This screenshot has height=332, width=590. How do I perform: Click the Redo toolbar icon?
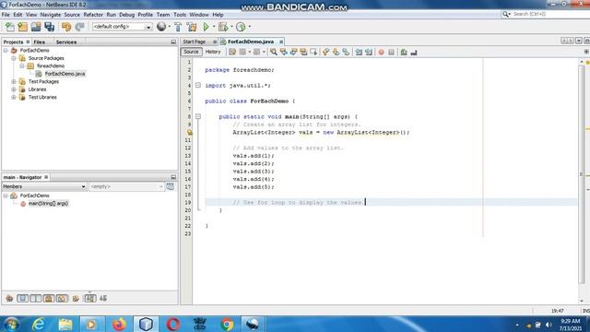point(79,27)
